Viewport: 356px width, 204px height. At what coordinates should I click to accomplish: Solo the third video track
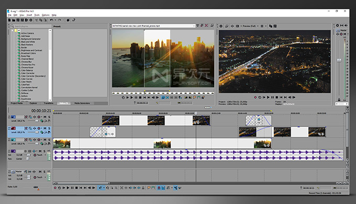click(x=49, y=140)
